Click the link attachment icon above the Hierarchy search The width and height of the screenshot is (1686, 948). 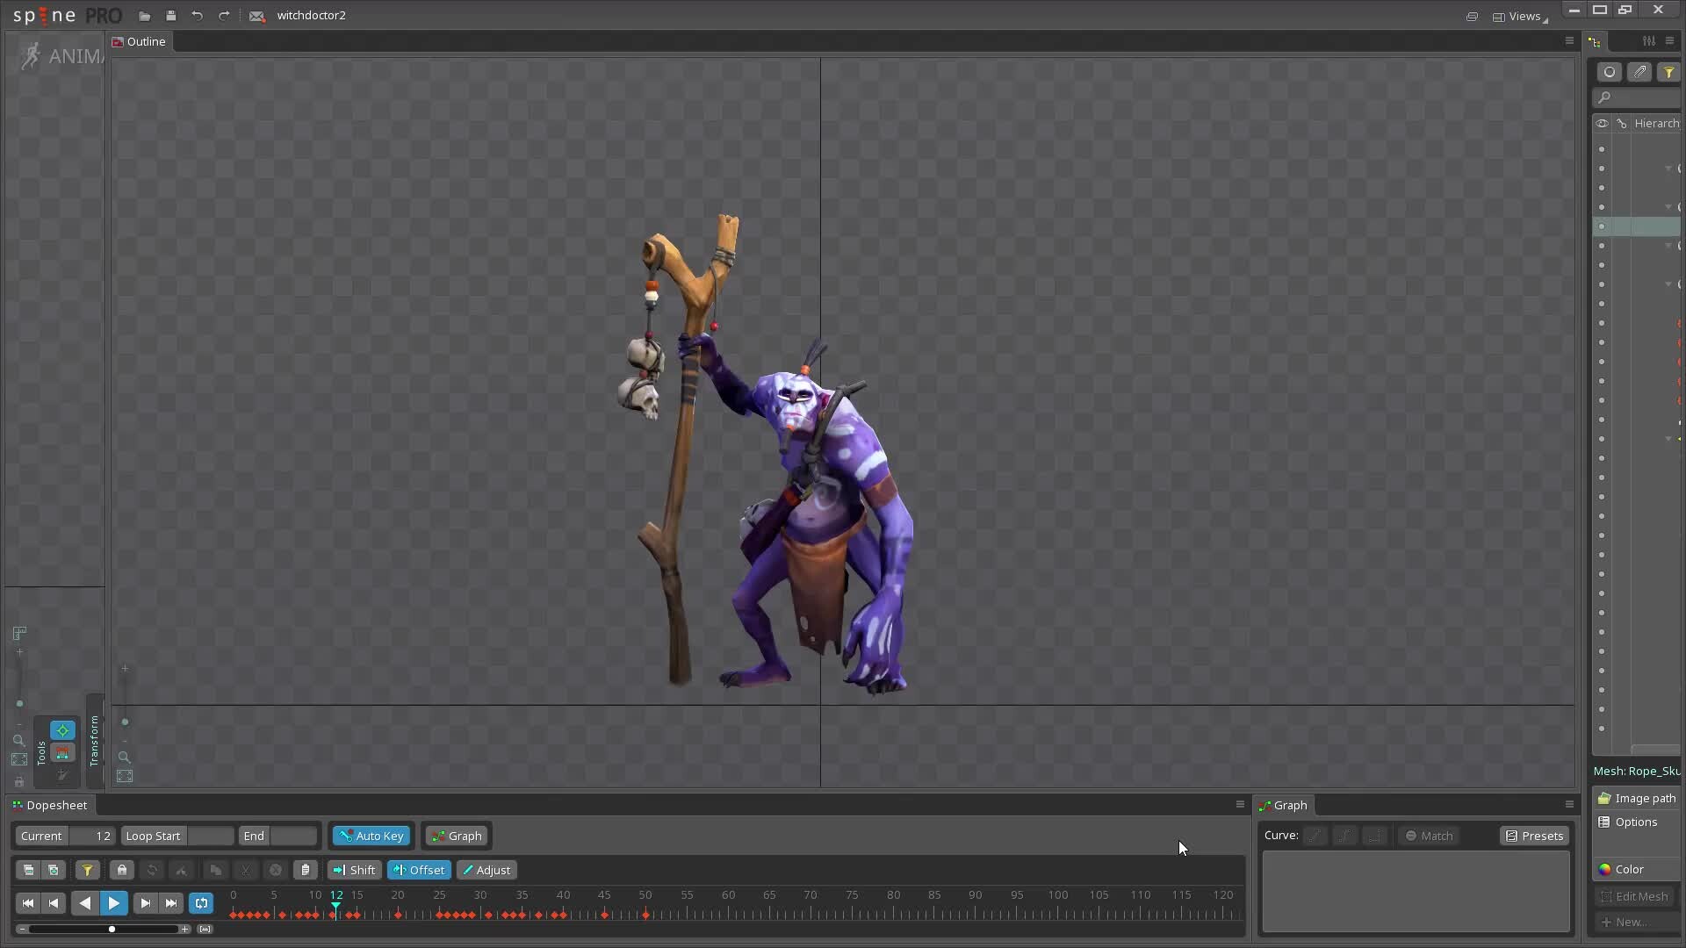pos(1639,71)
